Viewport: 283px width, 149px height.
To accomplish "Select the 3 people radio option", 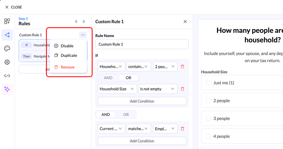I will (208, 118).
